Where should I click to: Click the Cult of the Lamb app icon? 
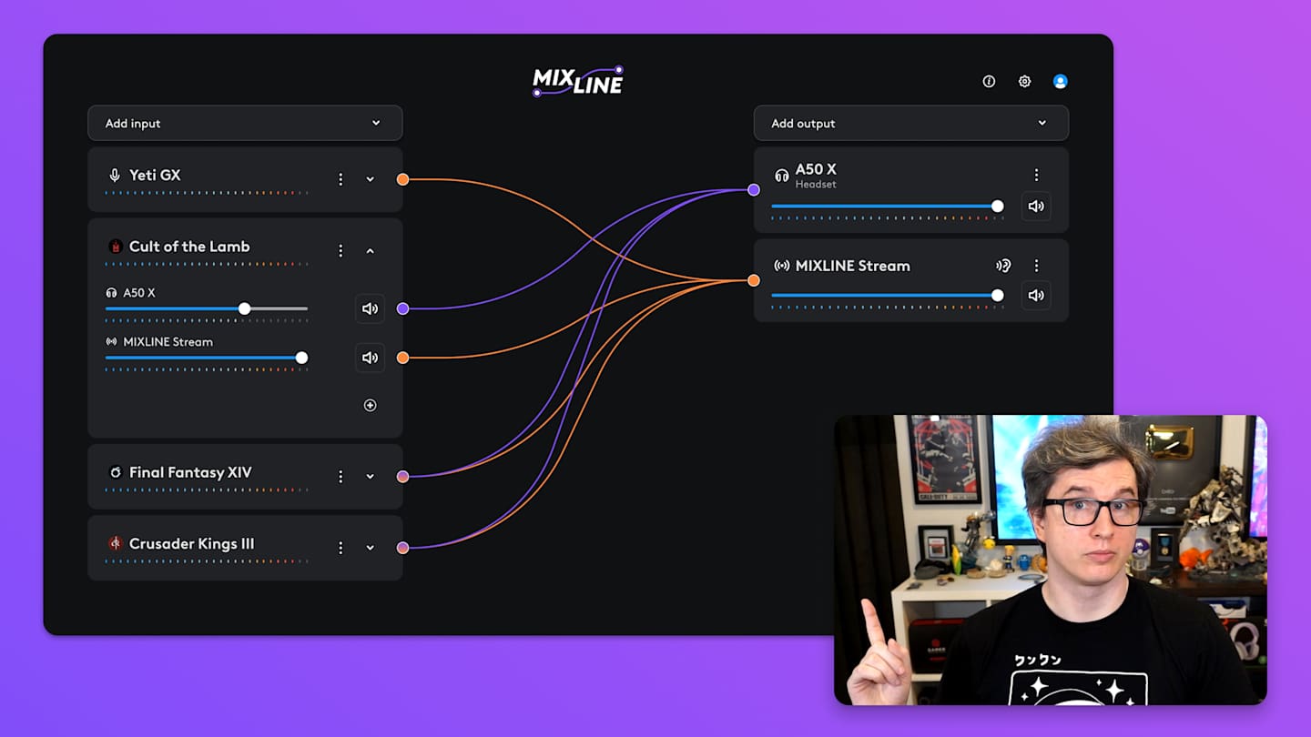point(116,247)
